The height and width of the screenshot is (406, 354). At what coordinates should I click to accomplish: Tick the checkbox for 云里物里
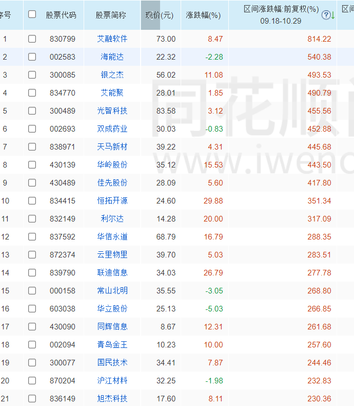(32, 255)
